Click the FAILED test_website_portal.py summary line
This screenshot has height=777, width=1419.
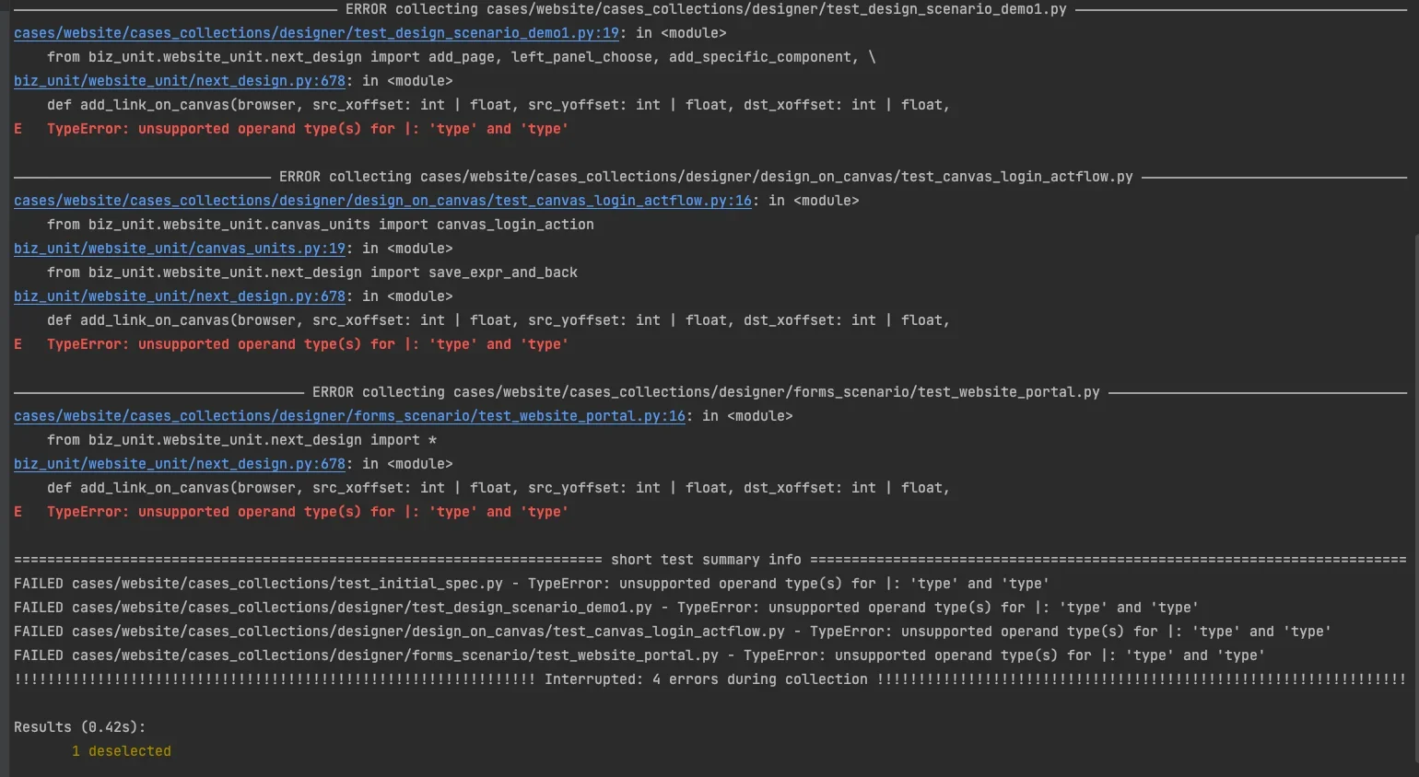click(x=639, y=655)
